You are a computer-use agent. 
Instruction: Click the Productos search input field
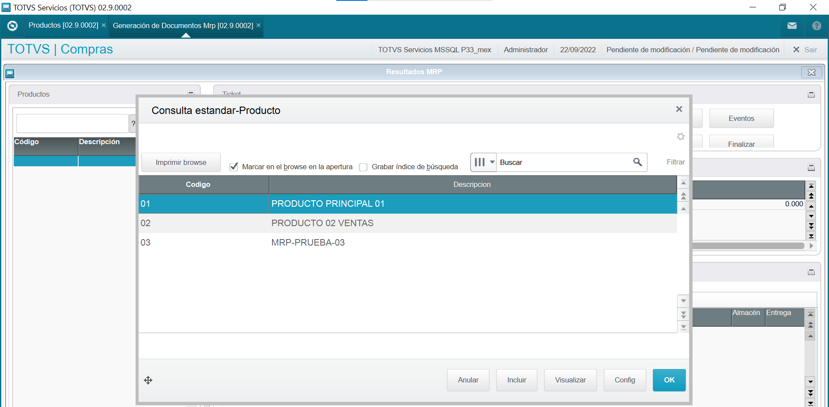pos(73,123)
